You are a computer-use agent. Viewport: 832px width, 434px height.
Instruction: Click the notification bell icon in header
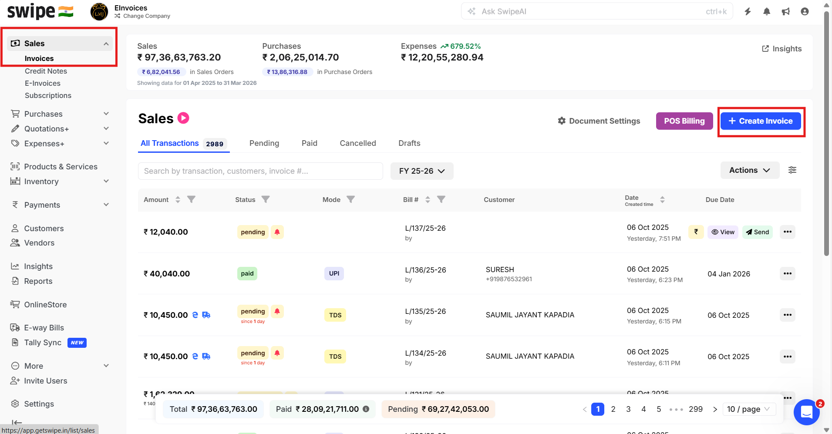pyautogui.click(x=767, y=12)
